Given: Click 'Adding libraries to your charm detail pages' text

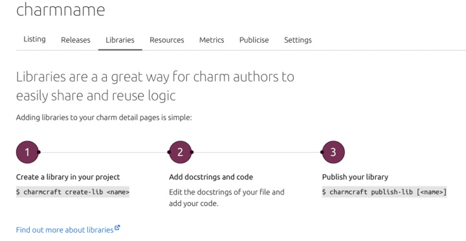Looking at the screenshot, I should (x=104, y=117).
